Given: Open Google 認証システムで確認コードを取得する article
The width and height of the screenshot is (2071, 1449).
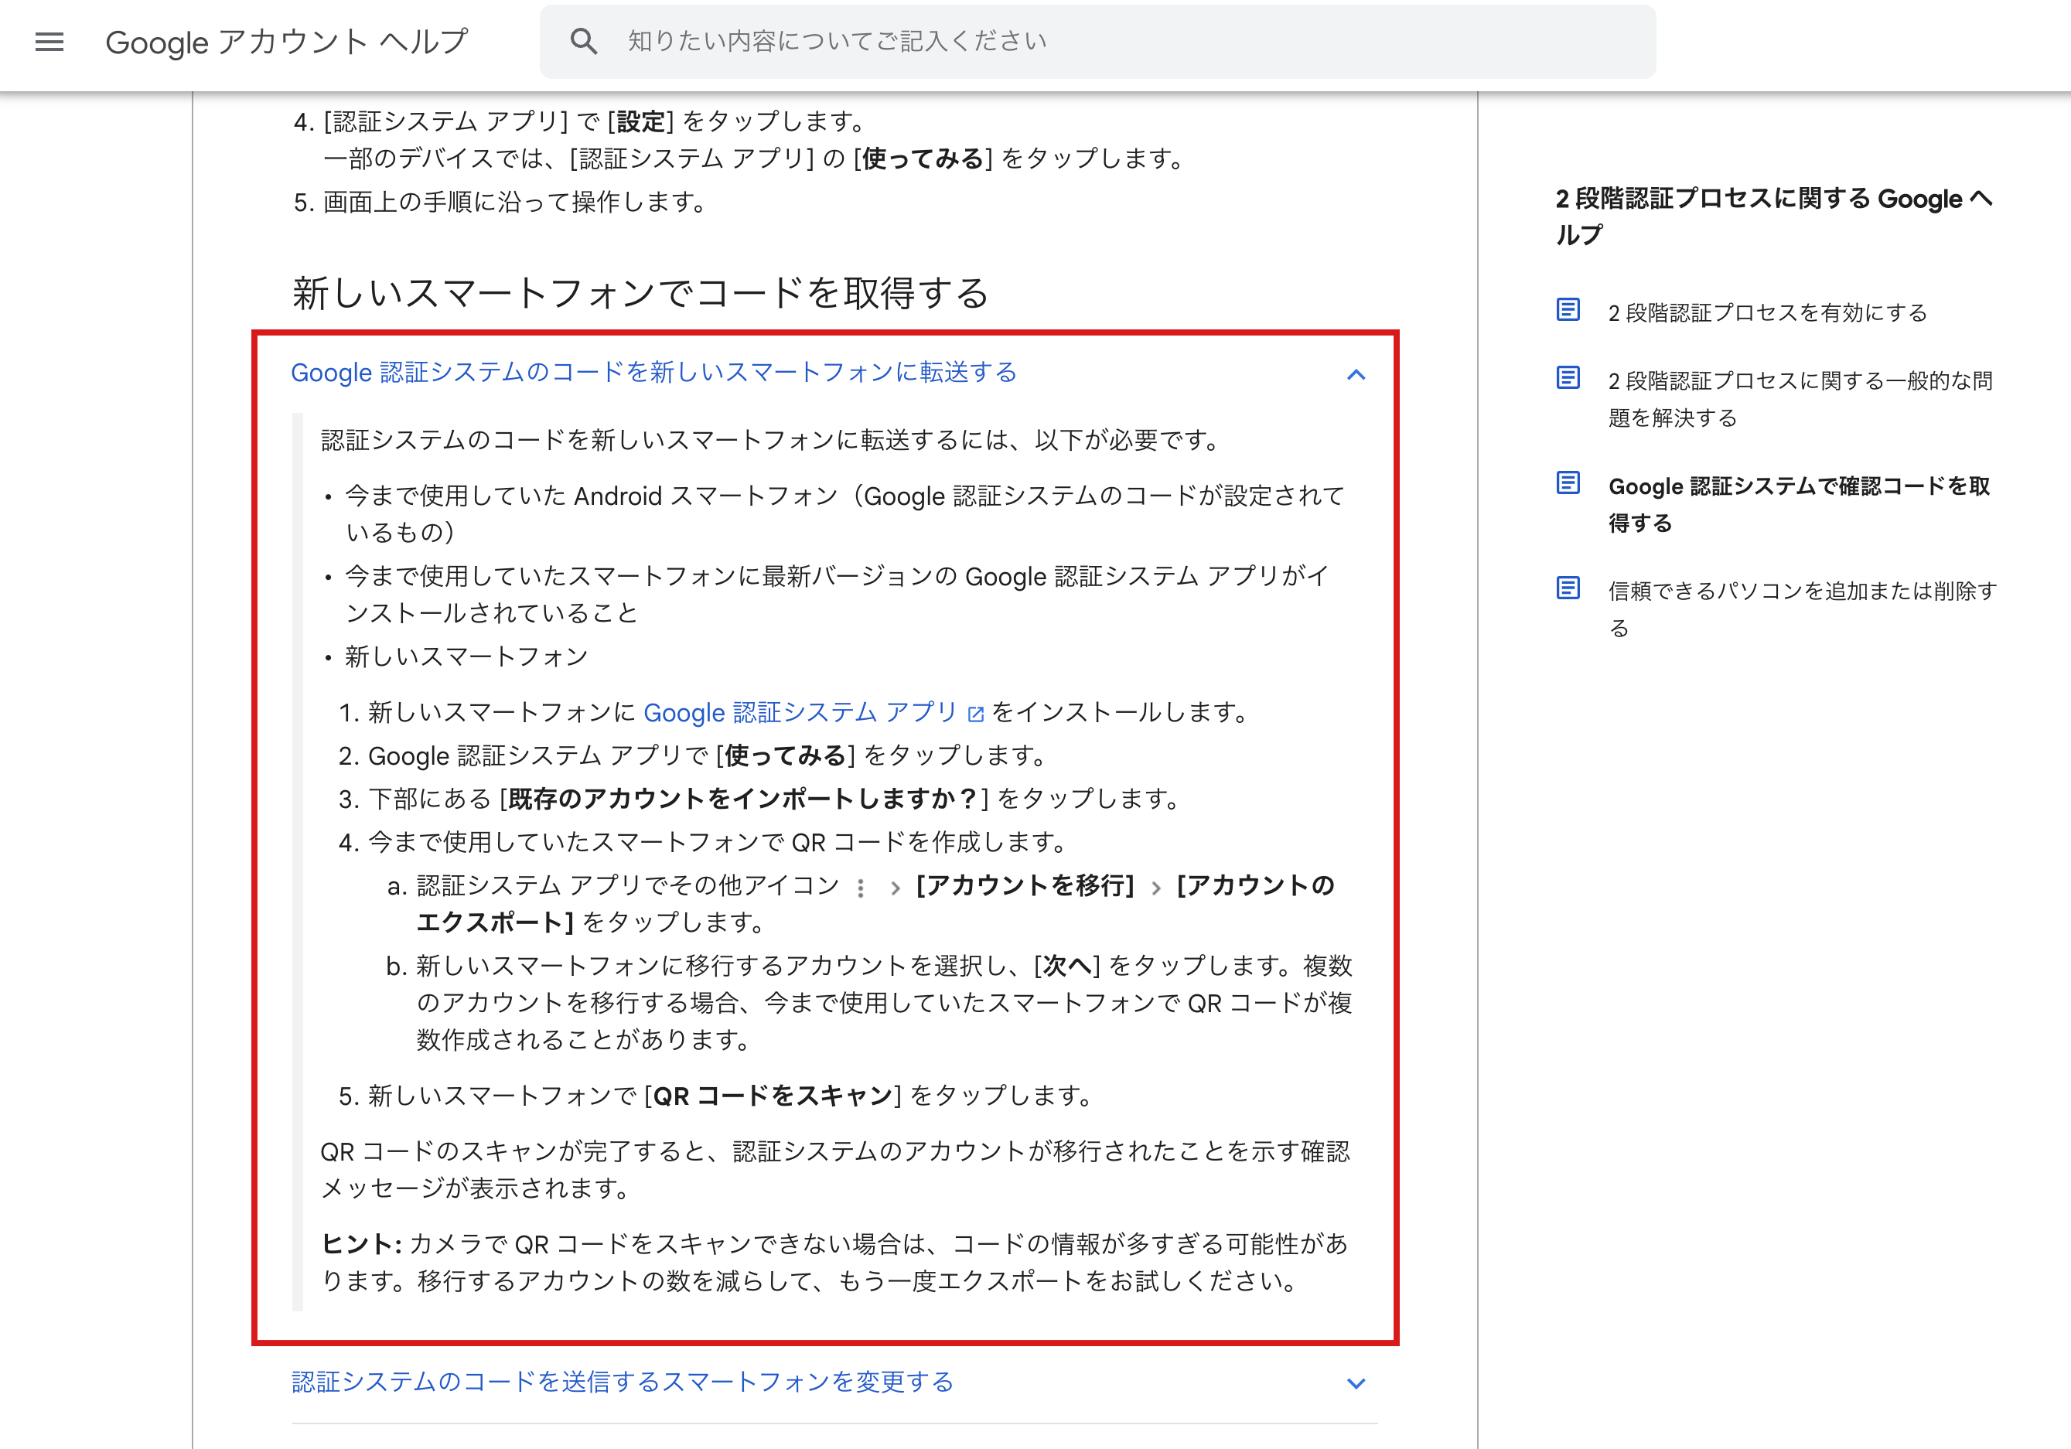Looking at the screenshot, I should coord(1799,504).
